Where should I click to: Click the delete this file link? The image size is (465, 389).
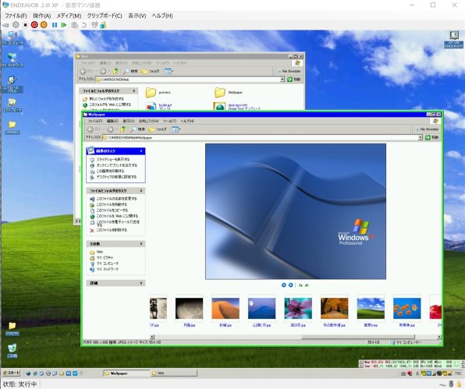112,230
